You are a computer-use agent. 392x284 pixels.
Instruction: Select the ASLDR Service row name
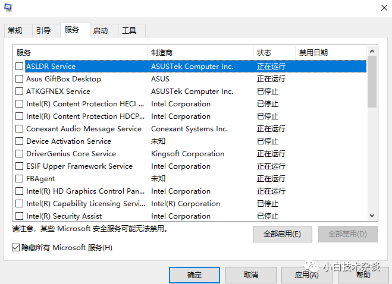(51, 66)
